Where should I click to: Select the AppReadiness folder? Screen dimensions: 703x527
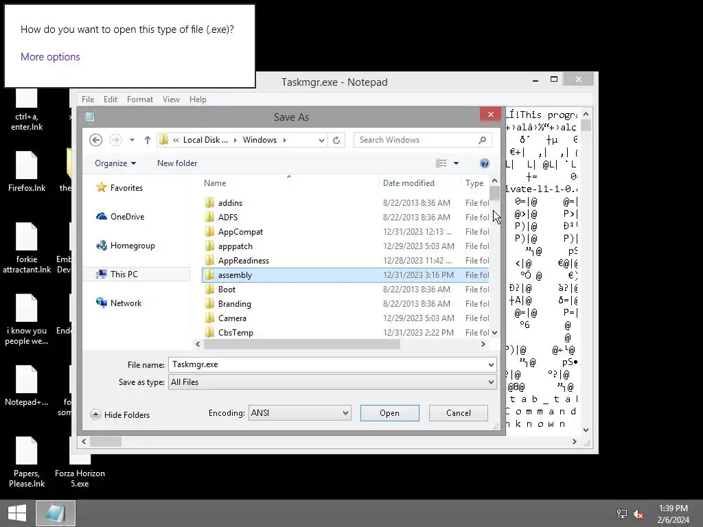point(345,260)
